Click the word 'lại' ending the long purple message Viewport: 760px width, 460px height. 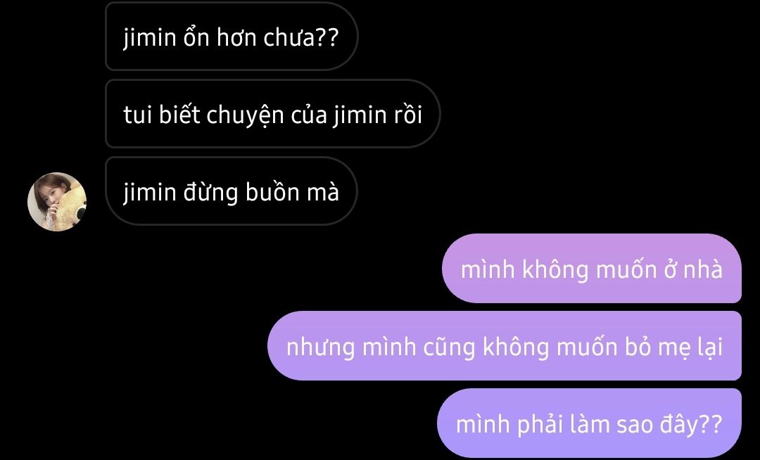tap(710, 347)
